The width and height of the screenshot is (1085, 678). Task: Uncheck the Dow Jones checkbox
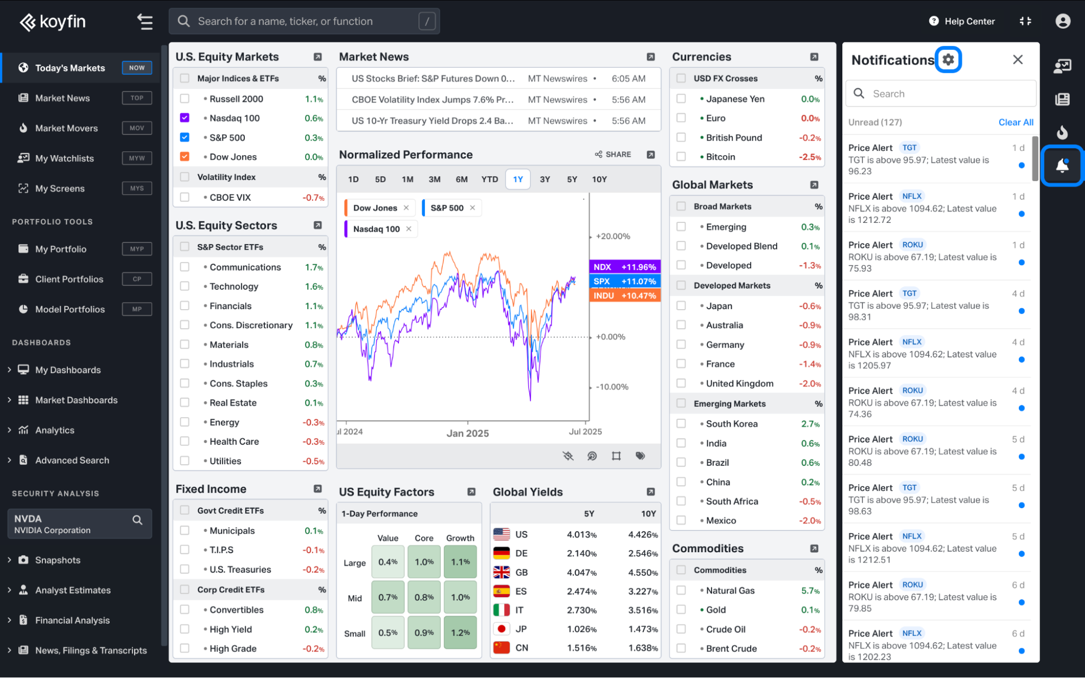pos(185,157)
